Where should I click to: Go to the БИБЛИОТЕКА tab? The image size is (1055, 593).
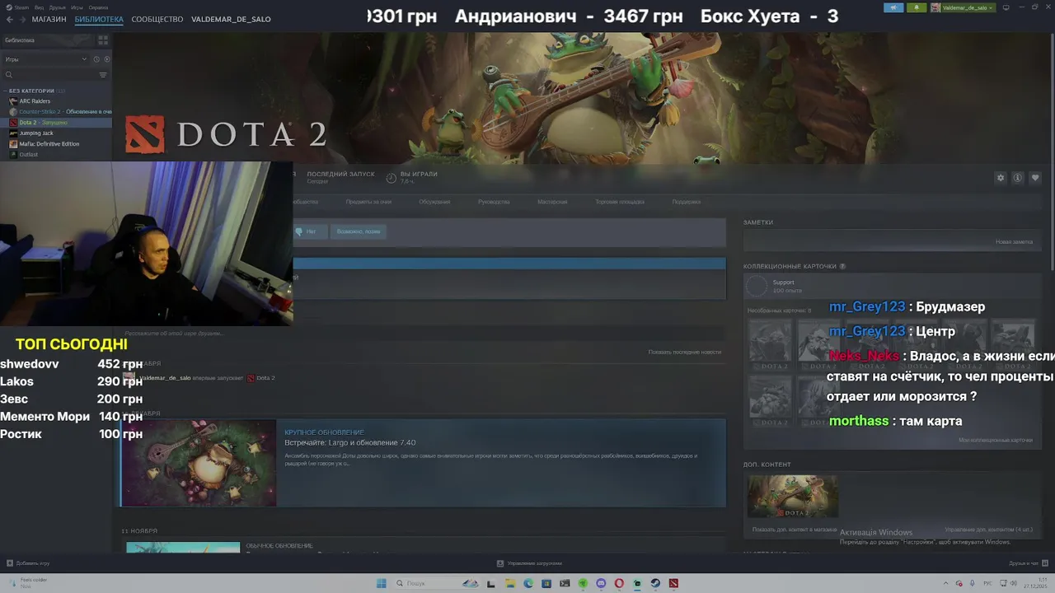click(x=99, y=19)
